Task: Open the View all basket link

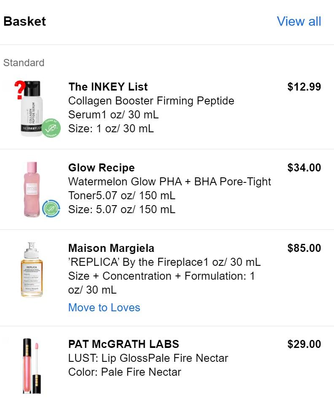Action: click(x=299, y=21)
